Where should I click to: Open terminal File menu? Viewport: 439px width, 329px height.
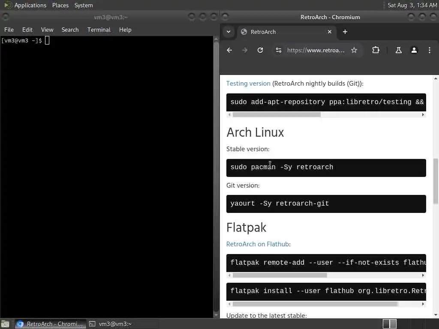pos(9,30)
